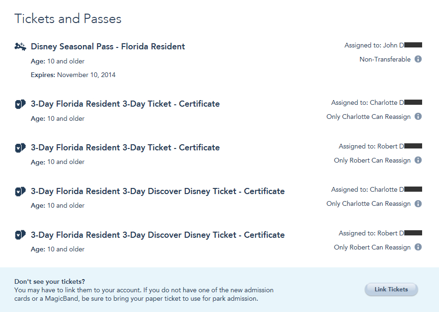Open reassign info icon on Robert's Discover Disney ticket
This screenshot has width=439, height=312.
tap(418, 247)
